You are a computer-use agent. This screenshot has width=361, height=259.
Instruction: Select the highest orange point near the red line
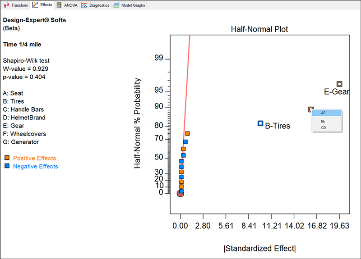point(187,133)
